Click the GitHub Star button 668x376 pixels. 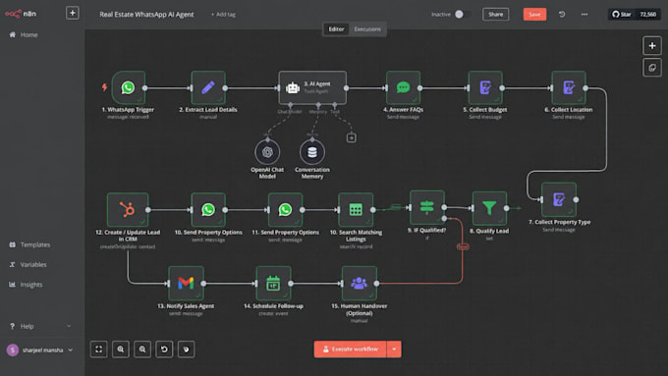[622, 14]
